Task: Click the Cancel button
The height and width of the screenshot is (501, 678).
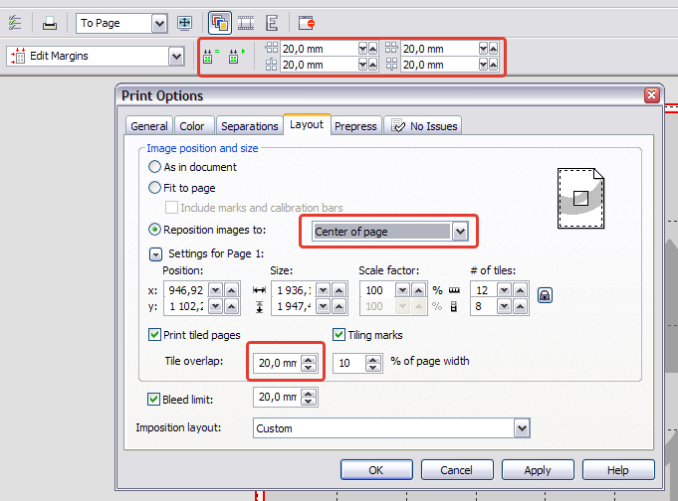Action: click(x=457, y=470)
